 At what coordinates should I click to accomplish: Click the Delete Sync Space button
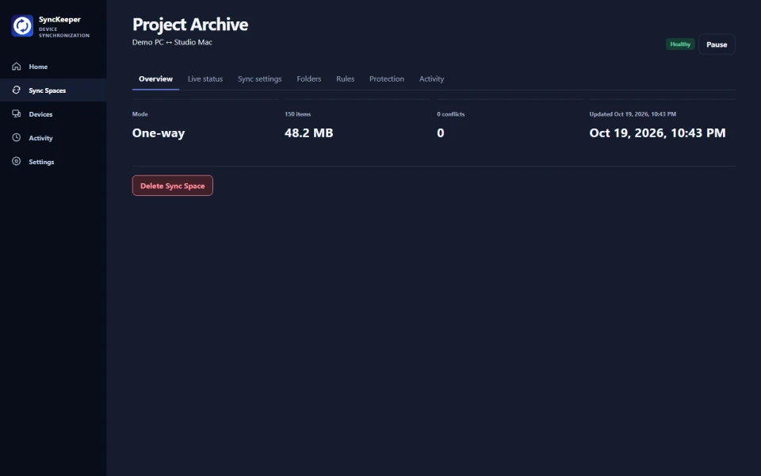[x=172, y=186]
